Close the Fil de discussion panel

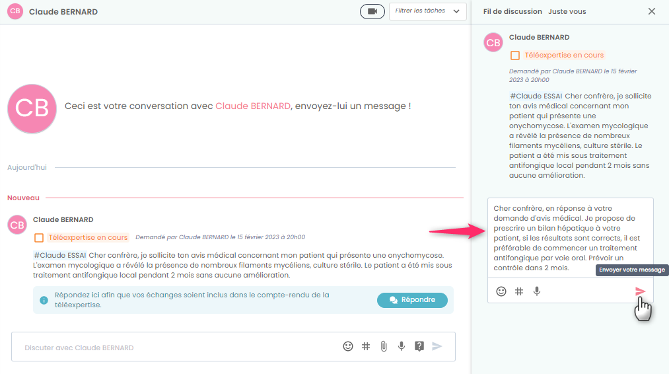click(x=652, y=11)
